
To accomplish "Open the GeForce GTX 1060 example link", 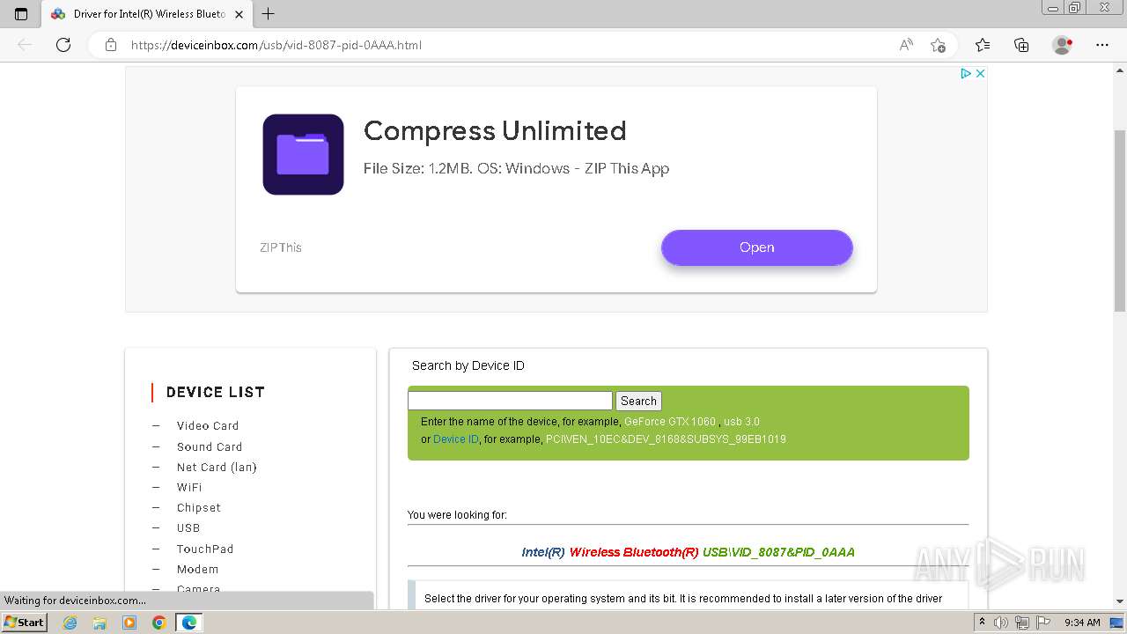I will pos(670,422).
